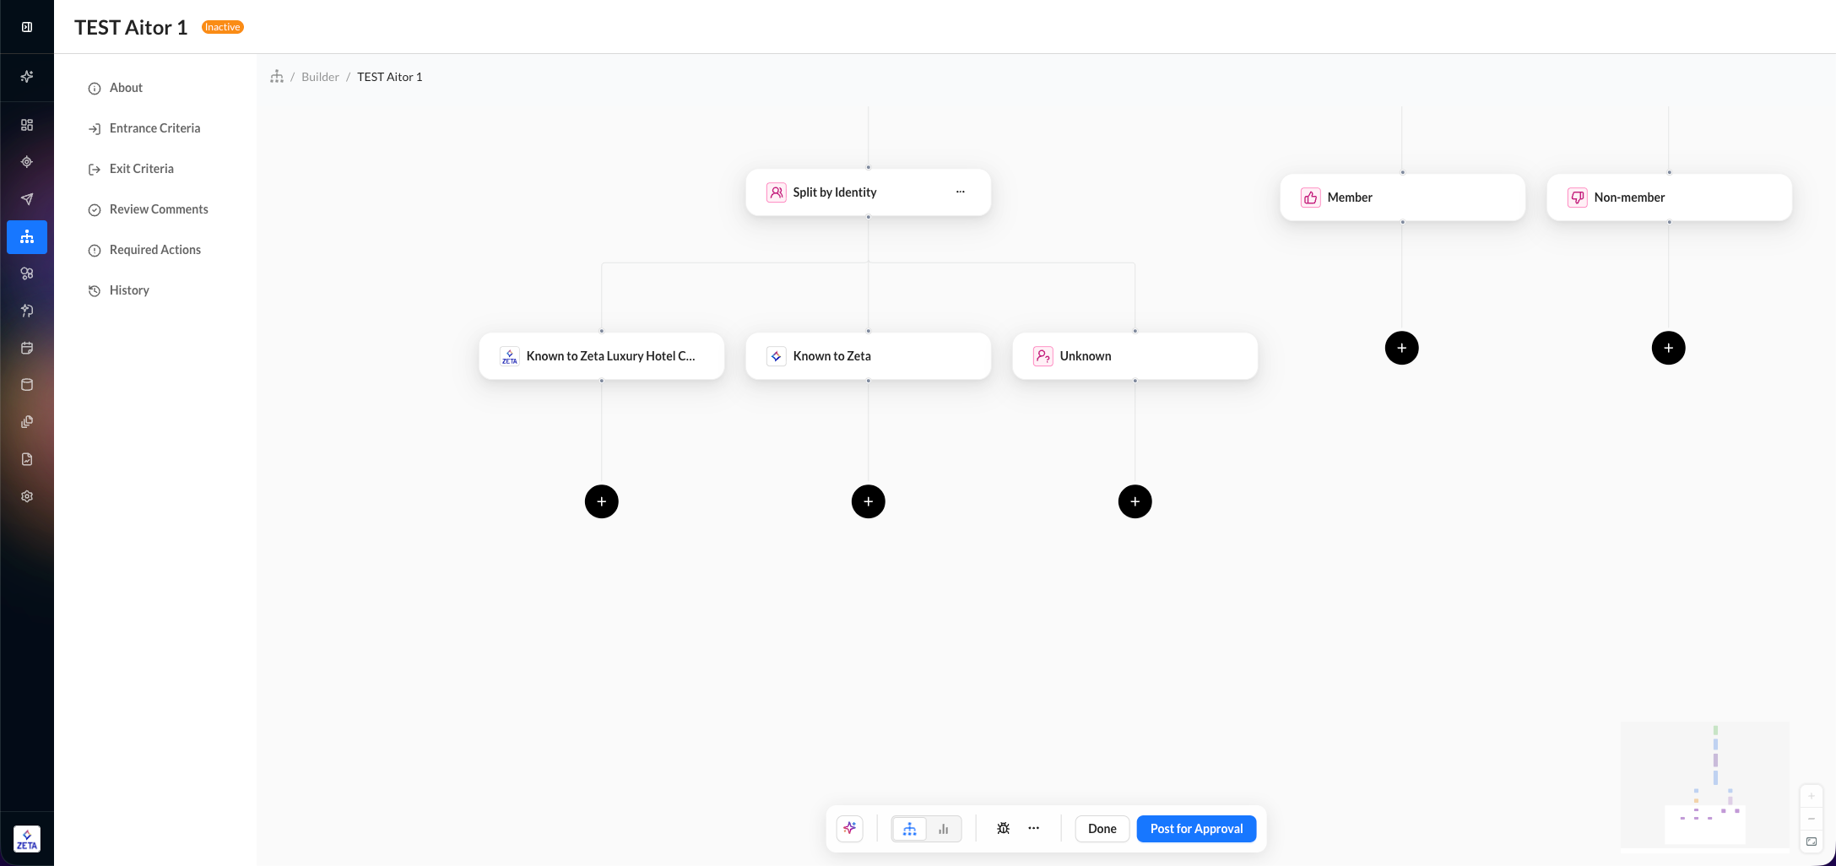Open the sparkle-arrow icon below the circles icon
Viewport: 1836px width, 866px height.
[x=27, y=311]
